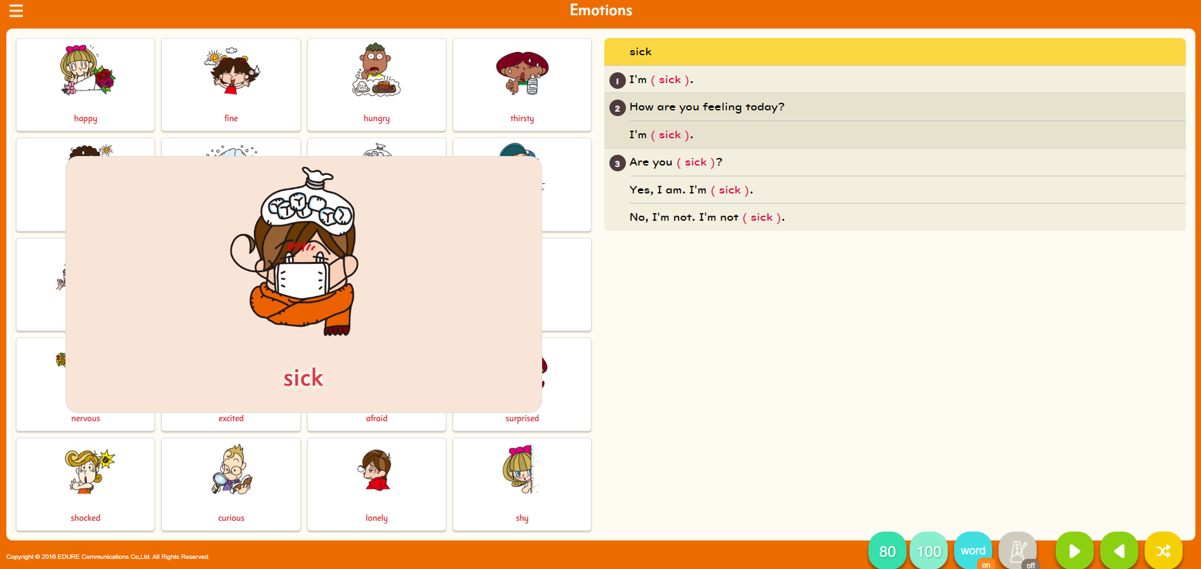Click the Emotions page title
1201x569 pixels.
click(x=601, y=10)
